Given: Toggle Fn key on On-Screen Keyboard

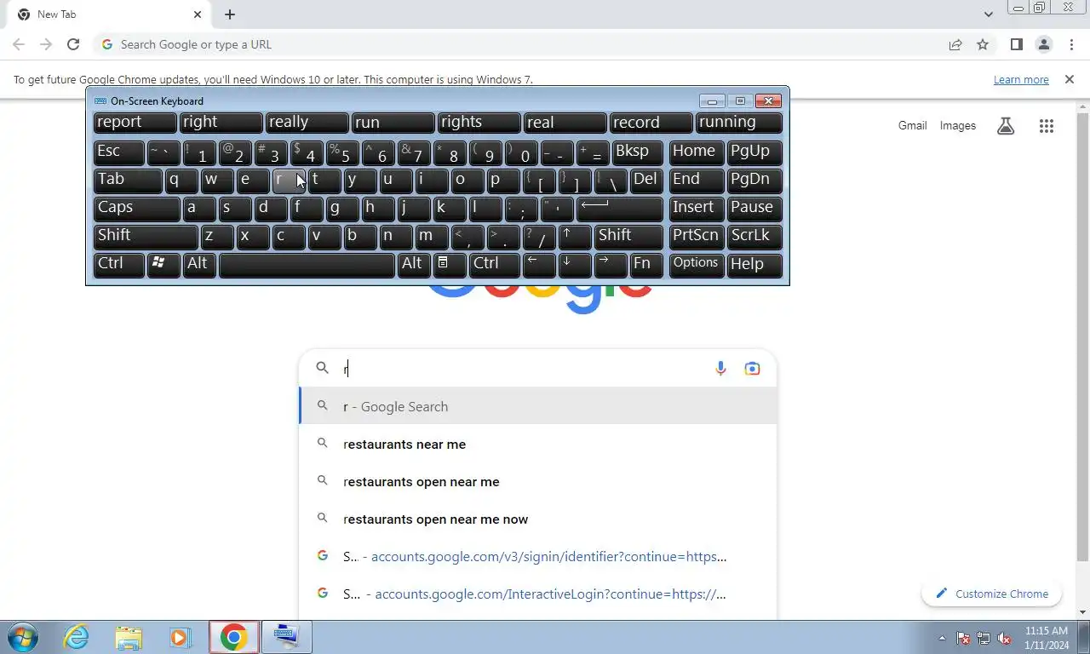Looking at the screenshot, I should coord(646,264).
